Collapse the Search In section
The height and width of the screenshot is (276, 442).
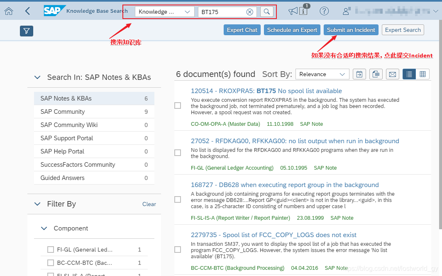tap(37, 77)
